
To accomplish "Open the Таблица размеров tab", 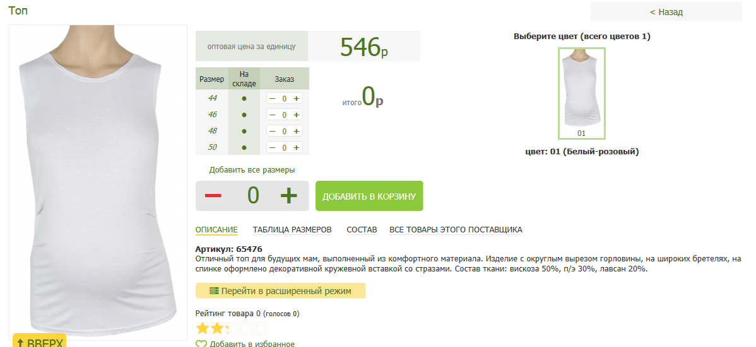I will click(292, 230).
